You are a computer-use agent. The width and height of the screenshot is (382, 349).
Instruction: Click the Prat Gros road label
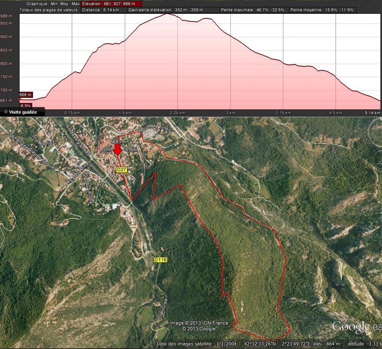[162, 309]
